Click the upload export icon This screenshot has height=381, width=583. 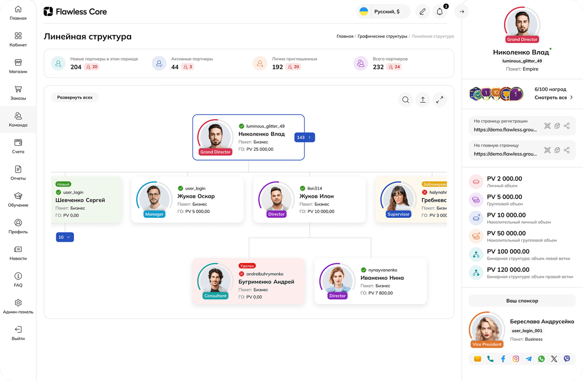tap(423, 100)
